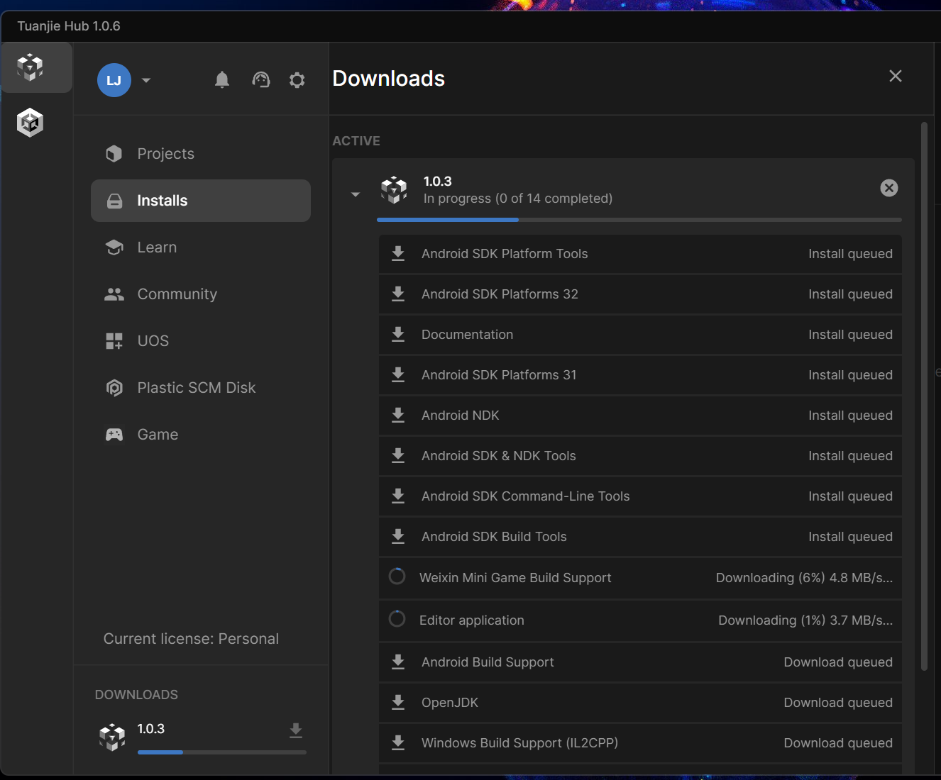Click the Installs drive icon
The image size is (941, 780).
pyautogui.click(x=114, y=201)
